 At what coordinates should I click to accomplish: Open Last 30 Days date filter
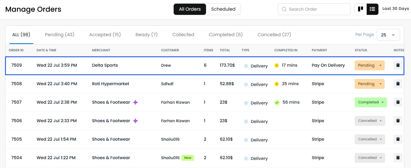396,9
